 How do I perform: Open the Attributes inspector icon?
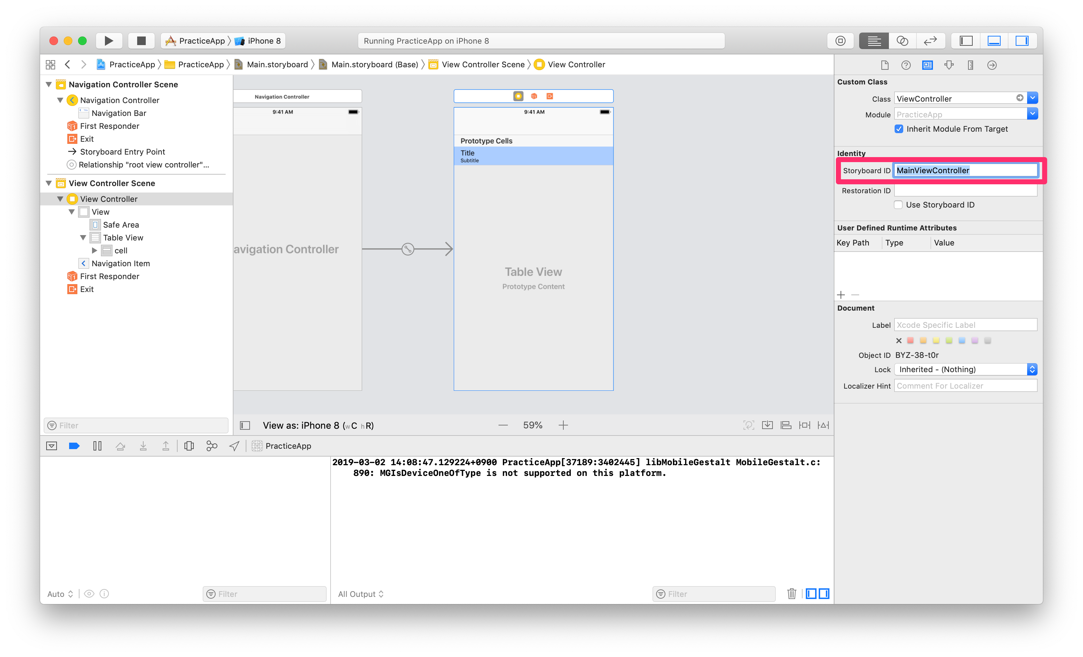pos(949,65)
